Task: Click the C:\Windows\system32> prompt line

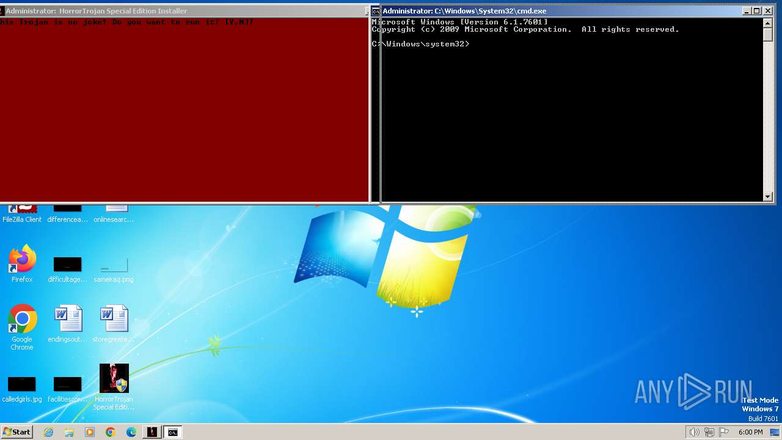Action: [x=420, y=44]
